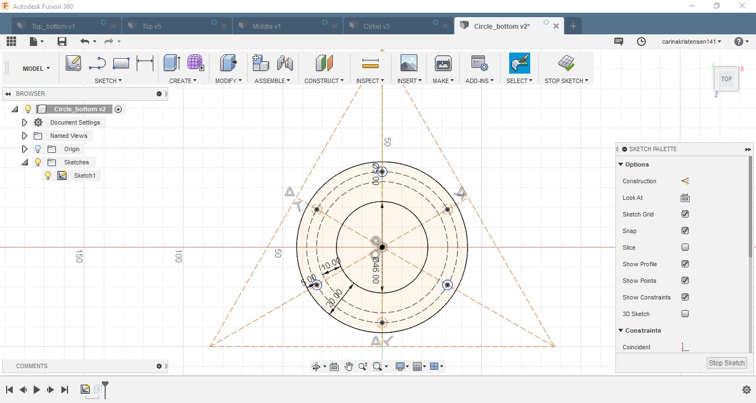Toggle the Show Constraints checkbox
756x403 pixels.
coord(685,297)
